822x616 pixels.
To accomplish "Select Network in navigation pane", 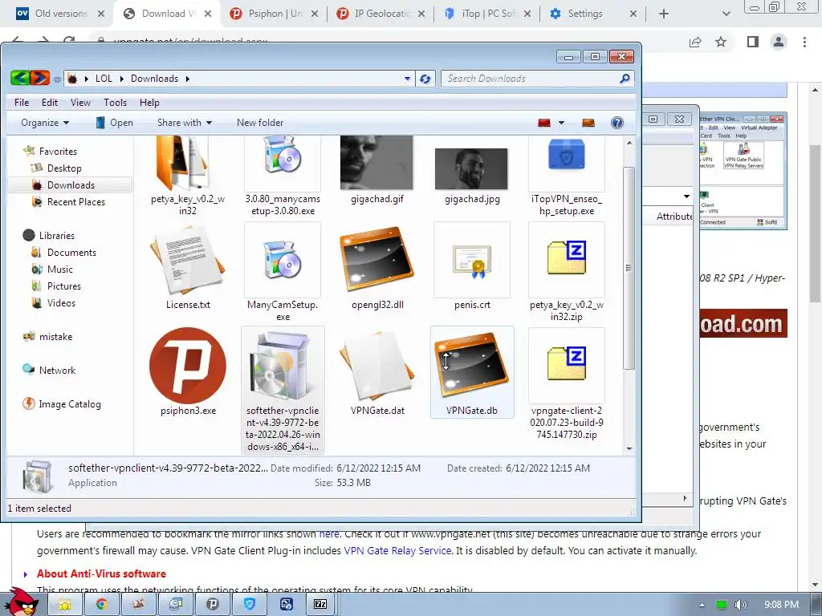I will point(57,371).
